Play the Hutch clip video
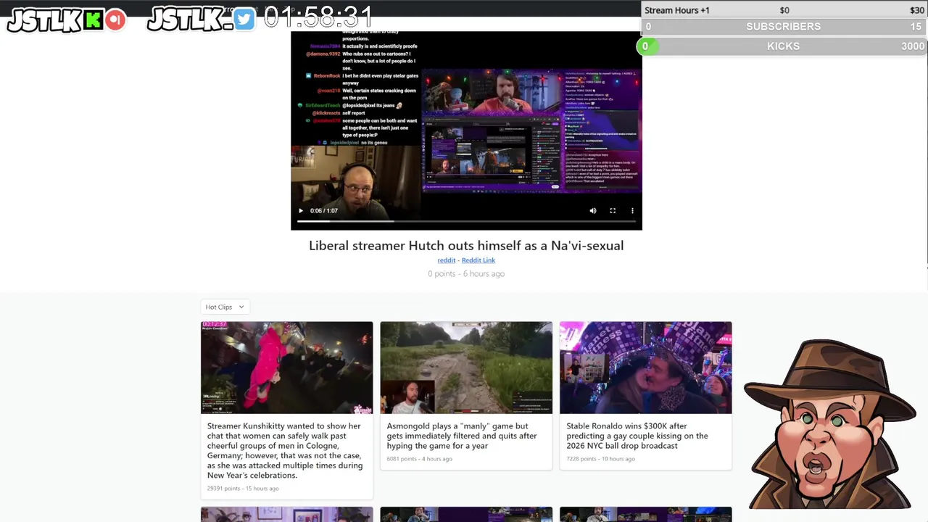Viewport: 928px width, 522px height. (301, 211)
